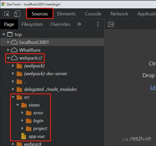Screen dimensions: 156x146
Task: Click the src folder icon
Action: click(x=19, y=97)
